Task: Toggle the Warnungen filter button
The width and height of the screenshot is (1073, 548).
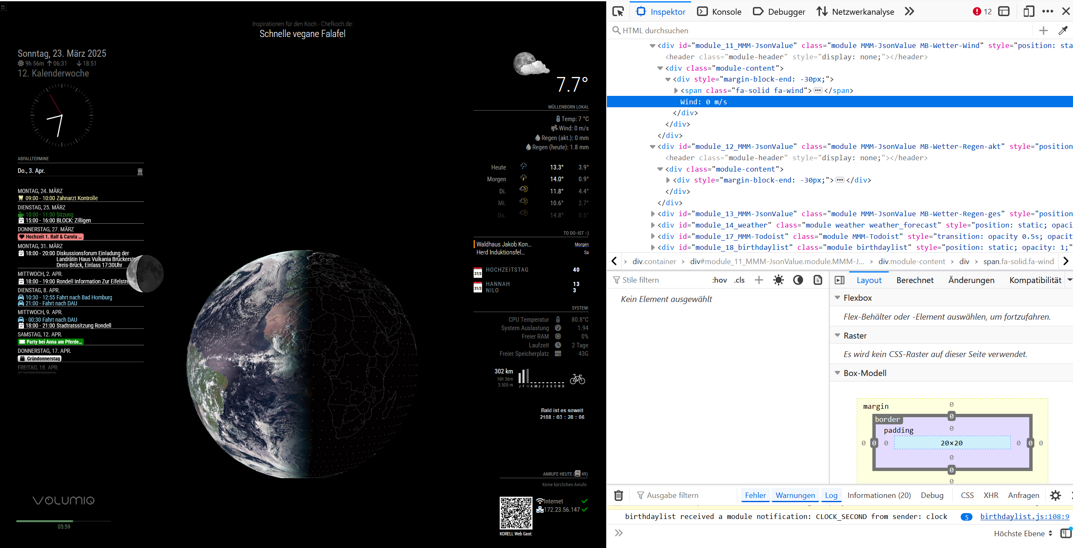Action: pyautogui.click(x=795, y=495)
